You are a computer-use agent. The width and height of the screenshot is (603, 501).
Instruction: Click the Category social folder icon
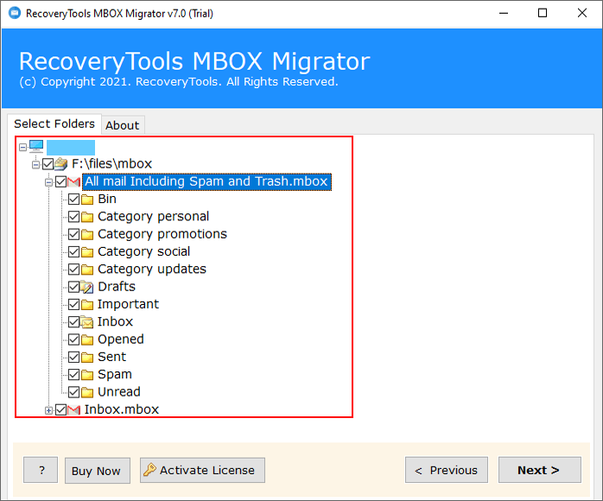click(x=87, y=252)
